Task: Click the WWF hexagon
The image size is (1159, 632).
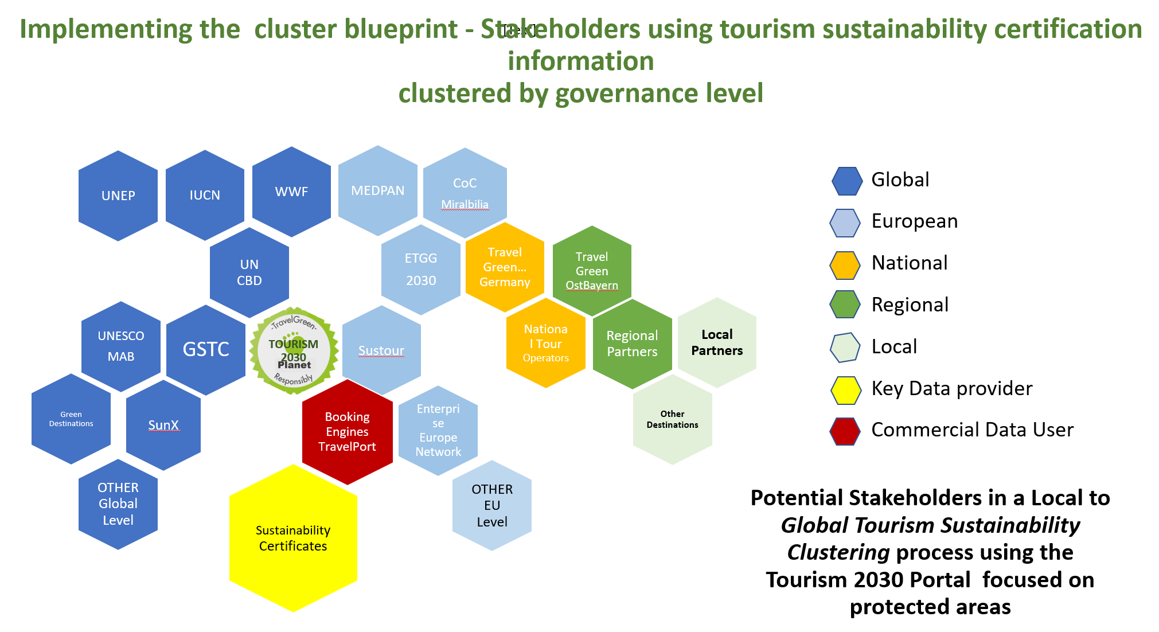Action: (x=291, y=192)
